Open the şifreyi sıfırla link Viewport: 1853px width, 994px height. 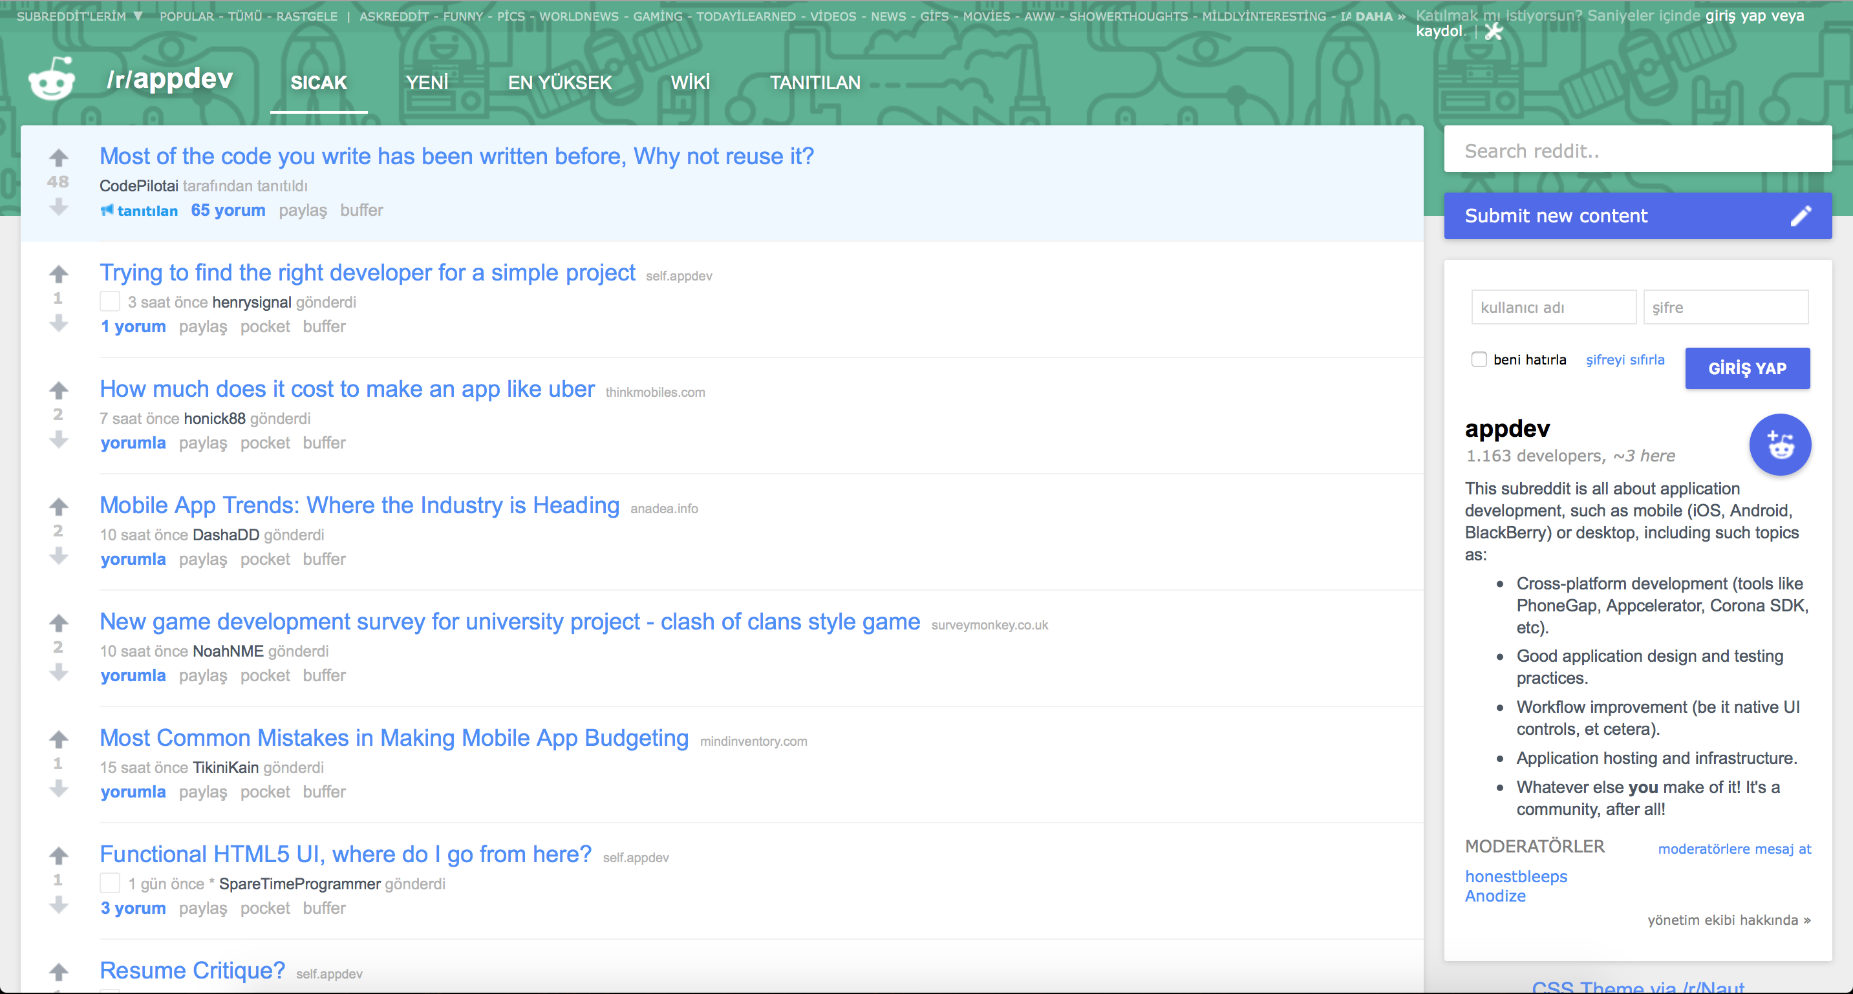pos(1625,359)
